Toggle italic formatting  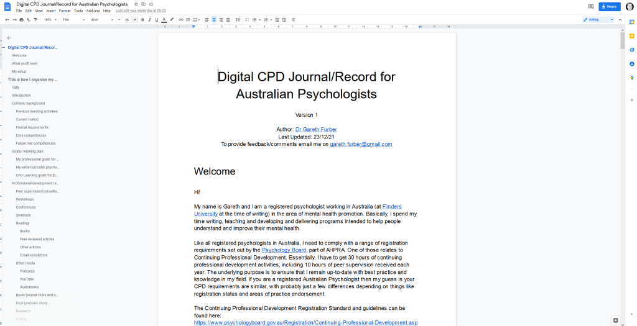click(x=149, y=20)
